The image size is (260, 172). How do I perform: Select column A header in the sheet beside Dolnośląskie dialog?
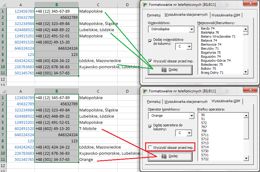[x=20, y=5]
